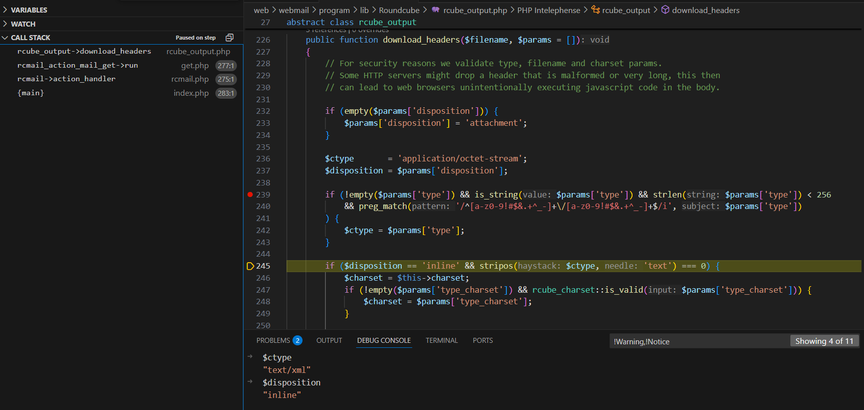Click the 283:1 line badge for index.php
Viewport: 864px width, 410px height.
(226, 93)
